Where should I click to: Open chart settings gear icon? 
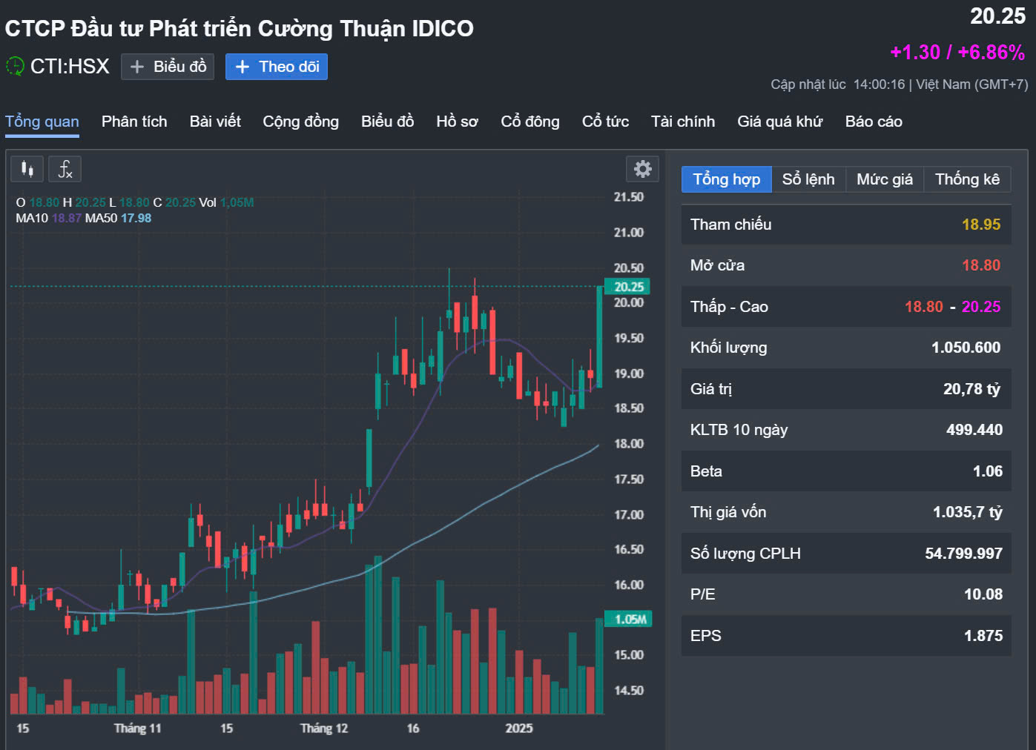[642, 169]
